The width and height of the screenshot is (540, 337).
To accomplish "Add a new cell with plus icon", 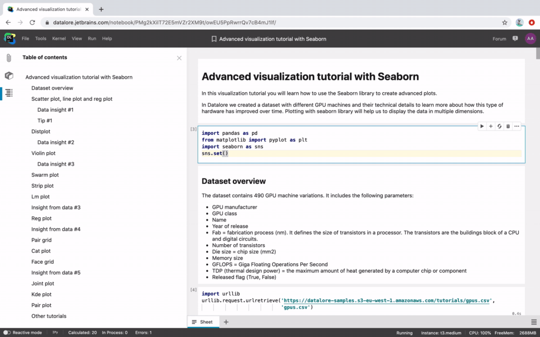I will pos(491,126).
